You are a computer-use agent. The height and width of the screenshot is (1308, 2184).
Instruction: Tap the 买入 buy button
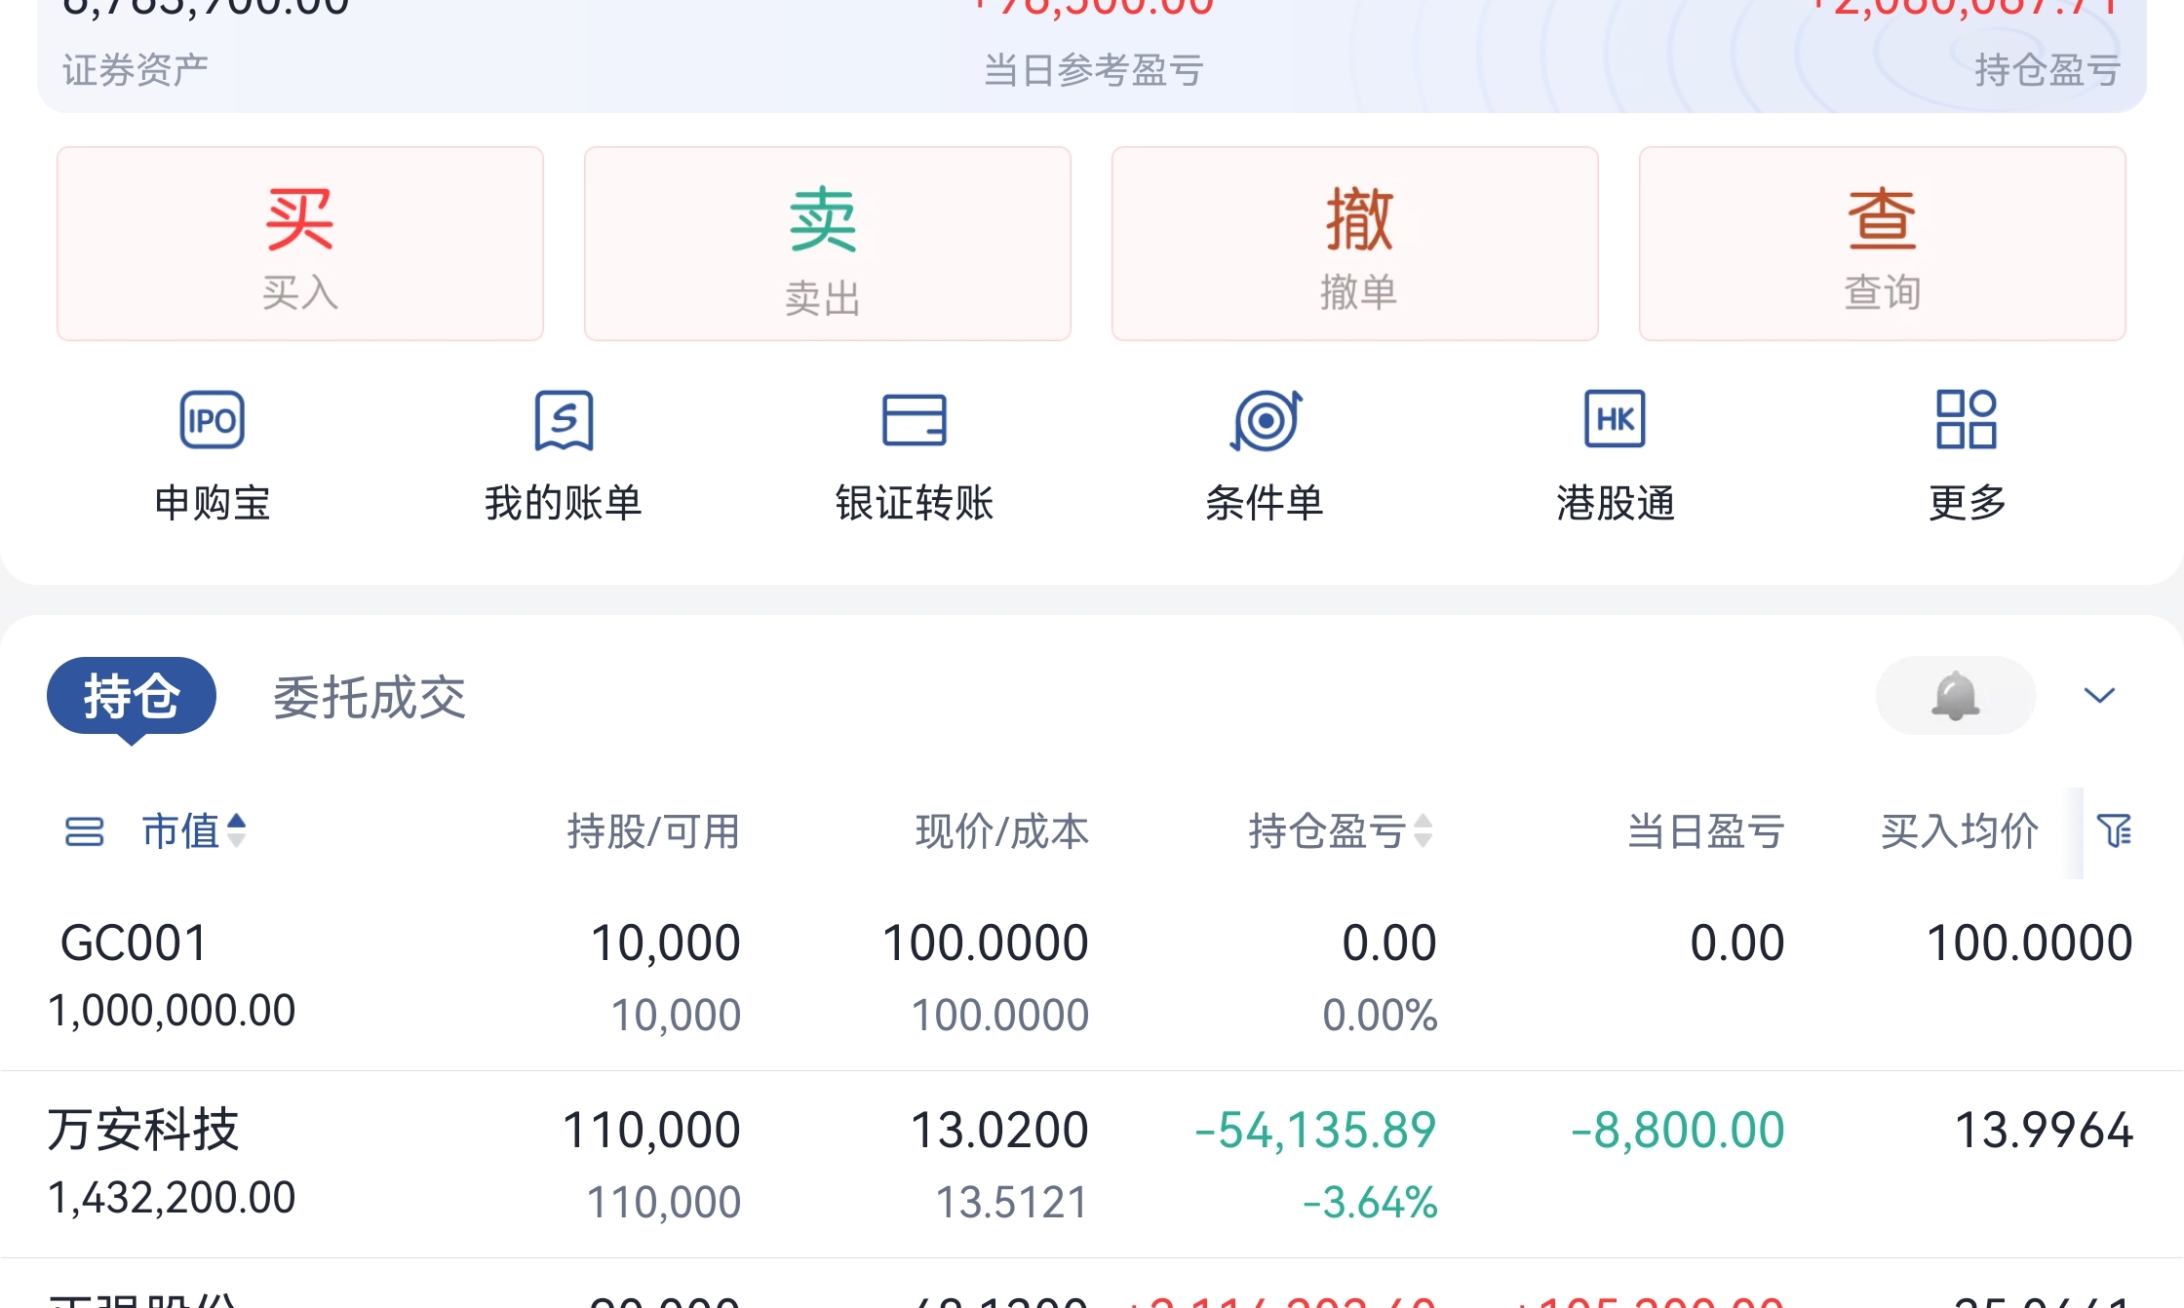(x=300, y=244)
